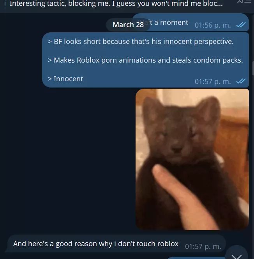Select the "wait a moment" message bubble

[x=190, y=22]
